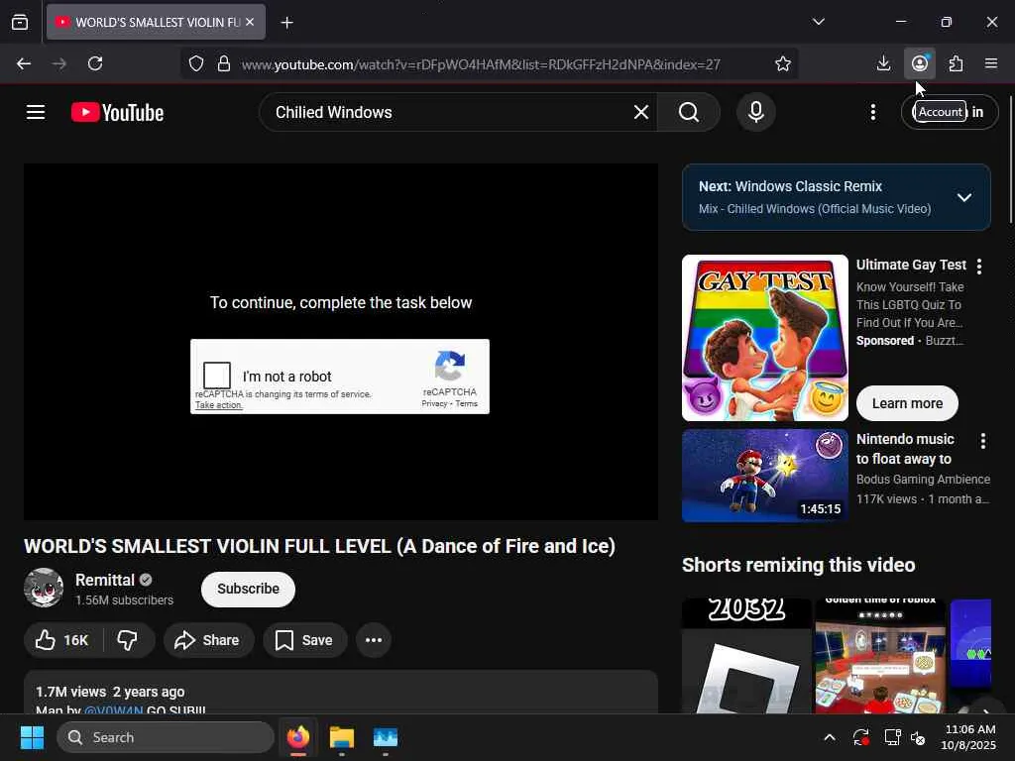This screenshot has height=761, width=1015.
Task: Open Remittal channel name link
Action: (105, 580)
